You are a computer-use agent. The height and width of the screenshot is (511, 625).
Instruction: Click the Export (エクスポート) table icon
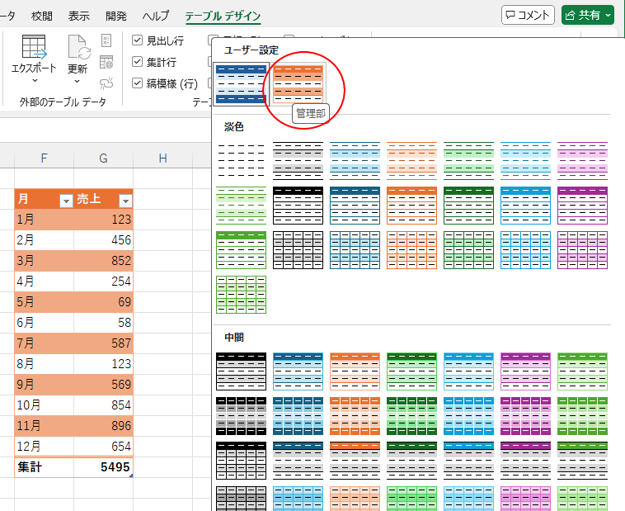point(34,48)
